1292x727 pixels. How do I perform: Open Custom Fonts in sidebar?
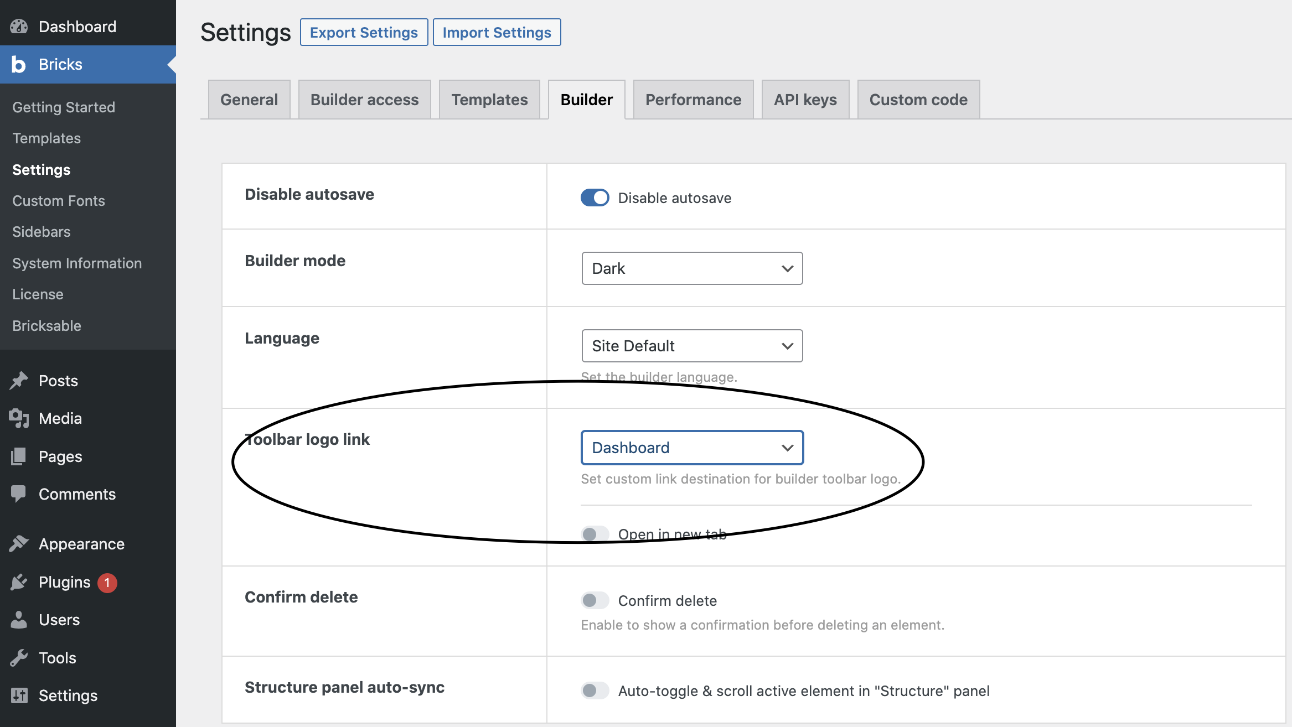[59, 201]
